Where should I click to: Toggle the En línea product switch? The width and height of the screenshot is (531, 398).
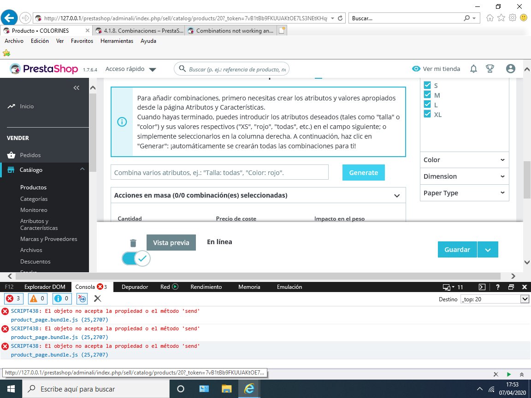pos(136,259)
